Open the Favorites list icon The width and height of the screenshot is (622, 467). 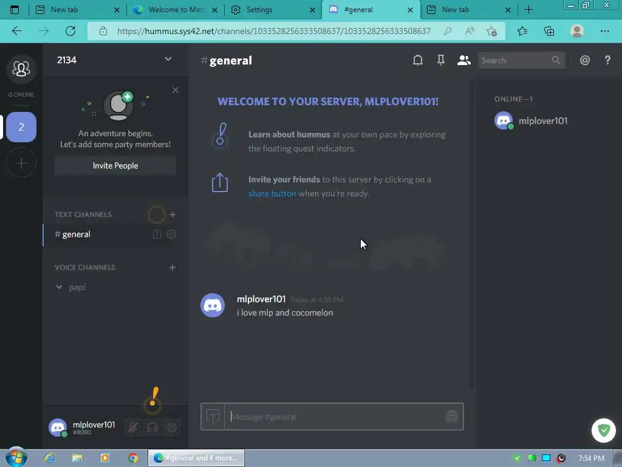click(x=522, y=31)
